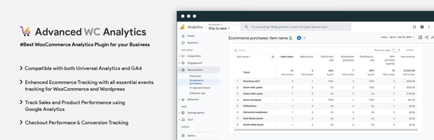Image resolution: width=434 pixels, height=140 pixels.
Task: Expand the Retention section
Action: pyautogui.click(x=180, y=99)
